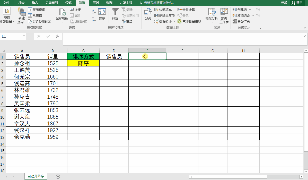Select cell containing 林君雄
This screenshot has height=180, width=308.
[22, 90]
